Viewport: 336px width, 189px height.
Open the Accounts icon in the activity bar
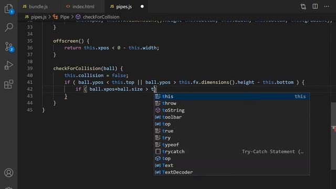tap(8, 173)
